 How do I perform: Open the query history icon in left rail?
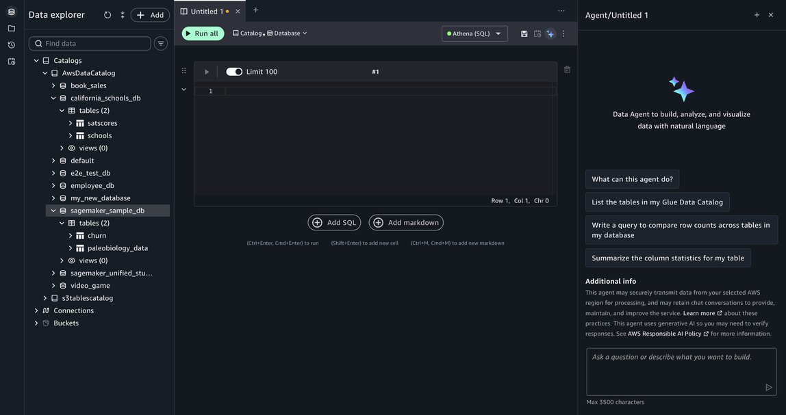12,45
